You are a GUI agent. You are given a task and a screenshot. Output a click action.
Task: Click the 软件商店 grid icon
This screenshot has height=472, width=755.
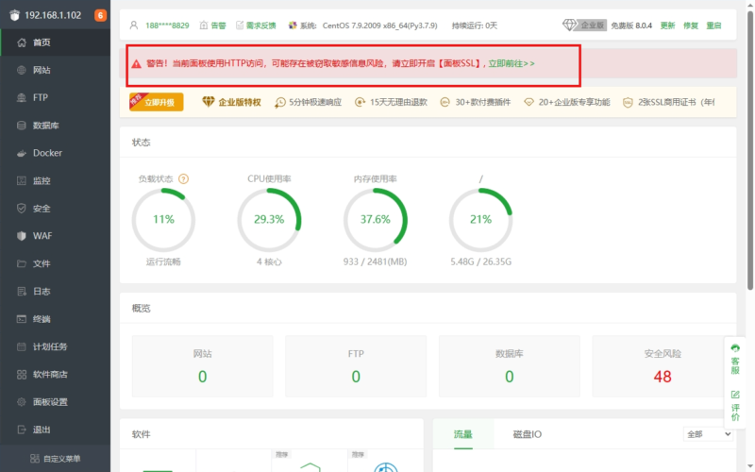click(21, 374)
